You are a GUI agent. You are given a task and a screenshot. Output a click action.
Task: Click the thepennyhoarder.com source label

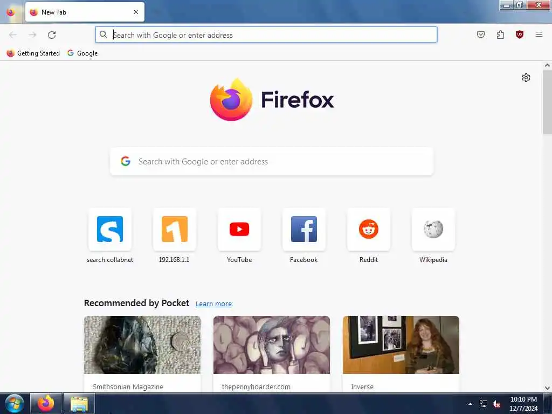tap(256, 387)
